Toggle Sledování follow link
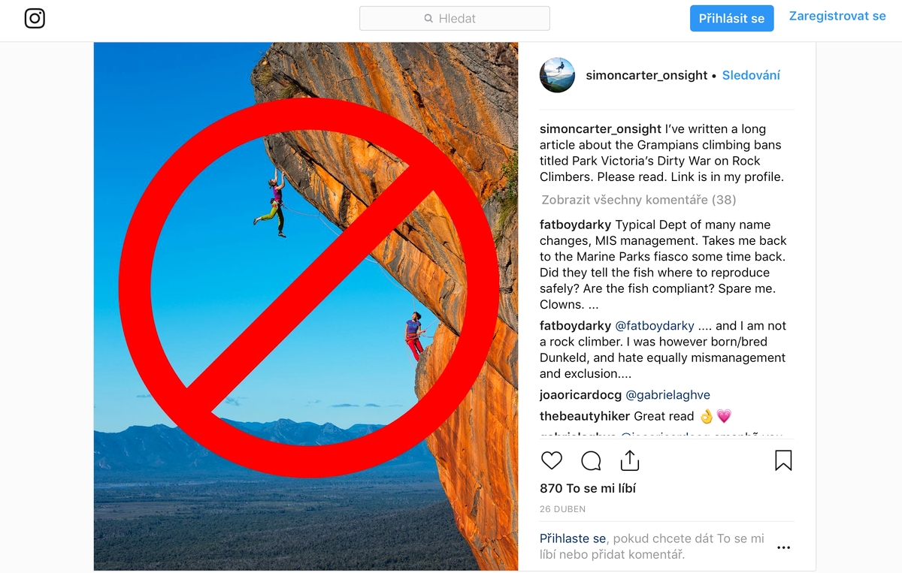 [x=751, y=75]
